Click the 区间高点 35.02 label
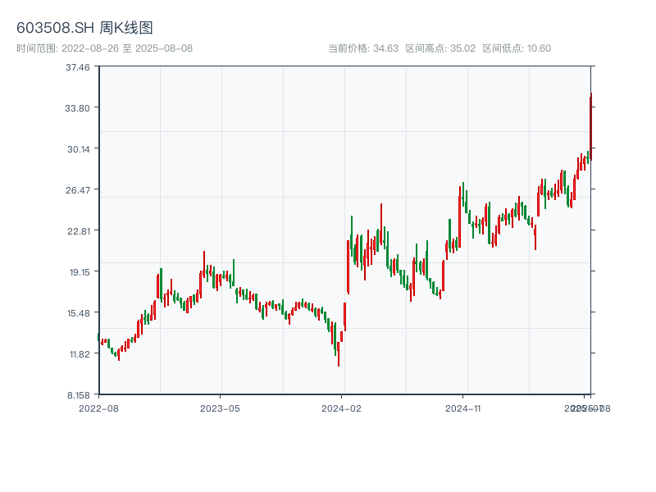The width and height of the screenshot is (656, 492). [440, 48]
